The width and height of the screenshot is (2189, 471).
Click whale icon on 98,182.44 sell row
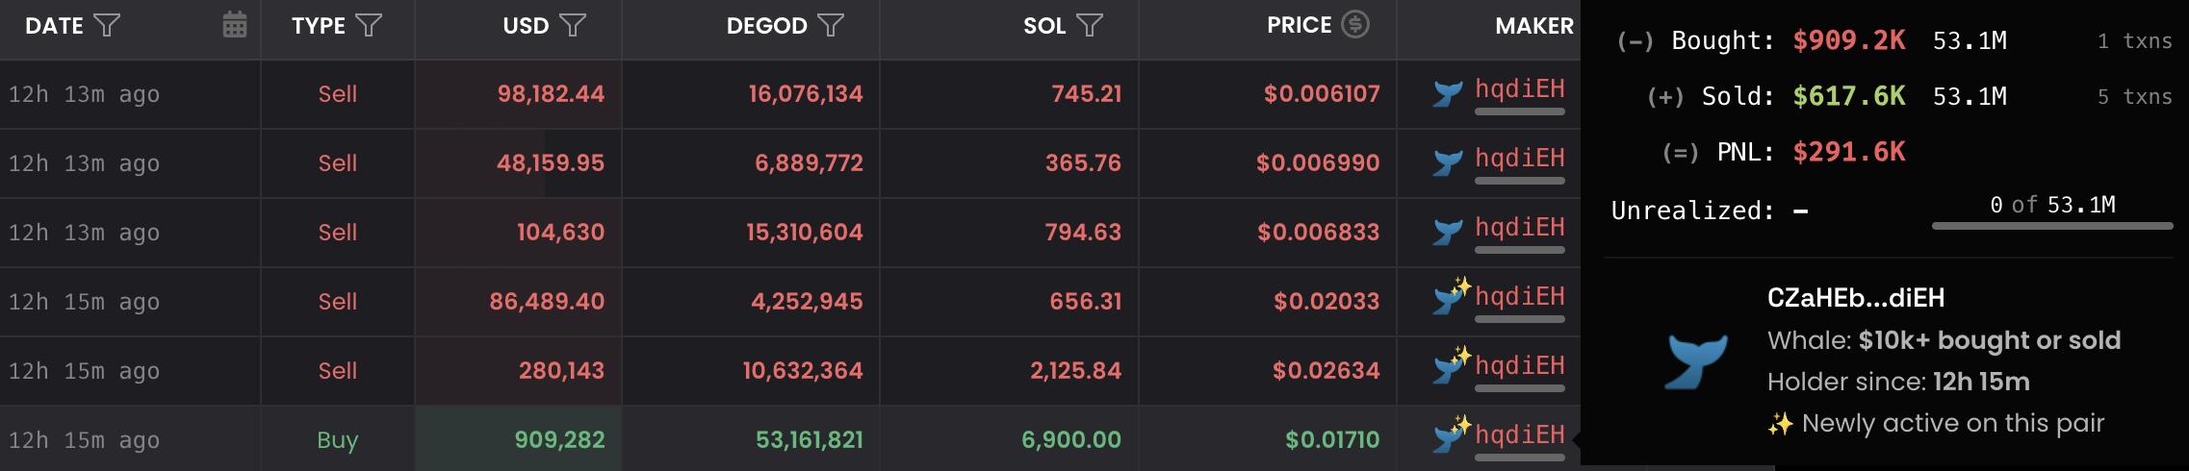[x=1448, y=94]
